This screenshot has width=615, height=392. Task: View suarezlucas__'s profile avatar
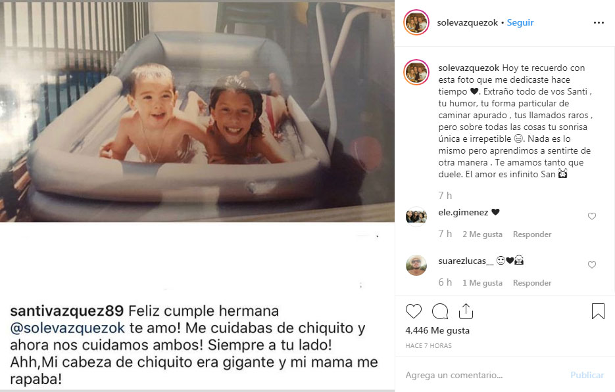[416, 265]
